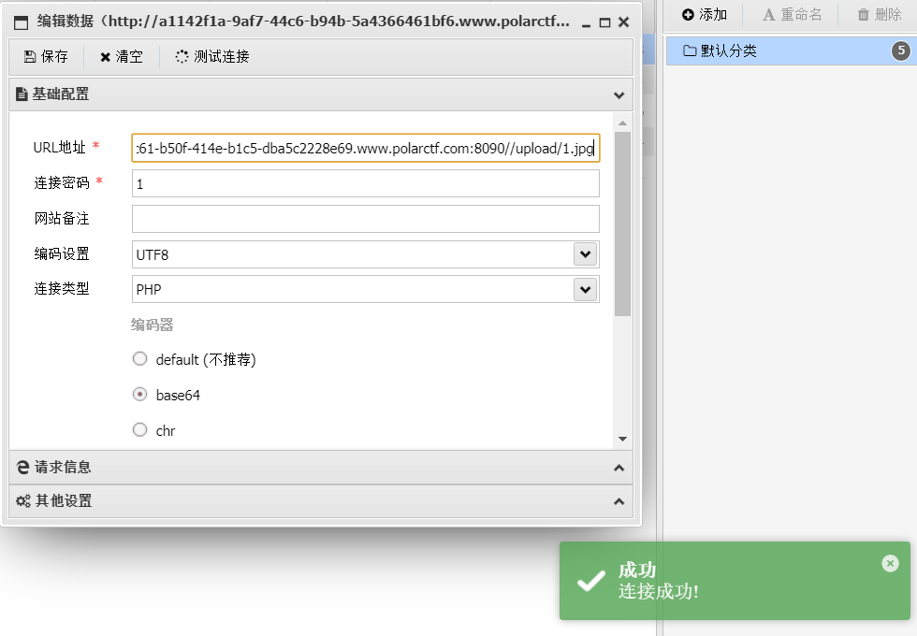Focus the 连接密码 password field
917x636 pixels.
pyautogui.click(x=366, y=183)
